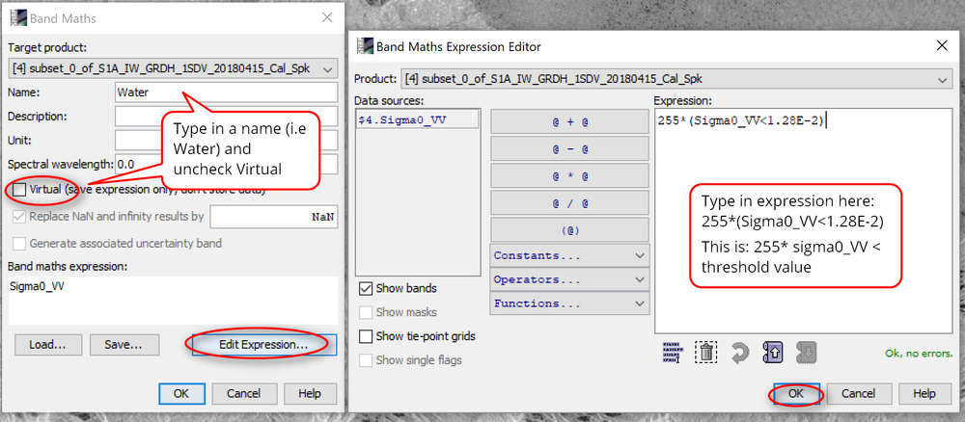Viewport: 965px width, 422px height.
Task: Click in the Expression text box
Action: coord(803,222)
